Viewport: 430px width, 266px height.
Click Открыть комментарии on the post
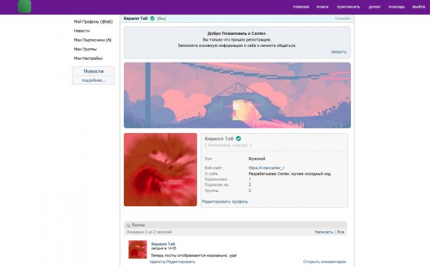pos(325,262)
